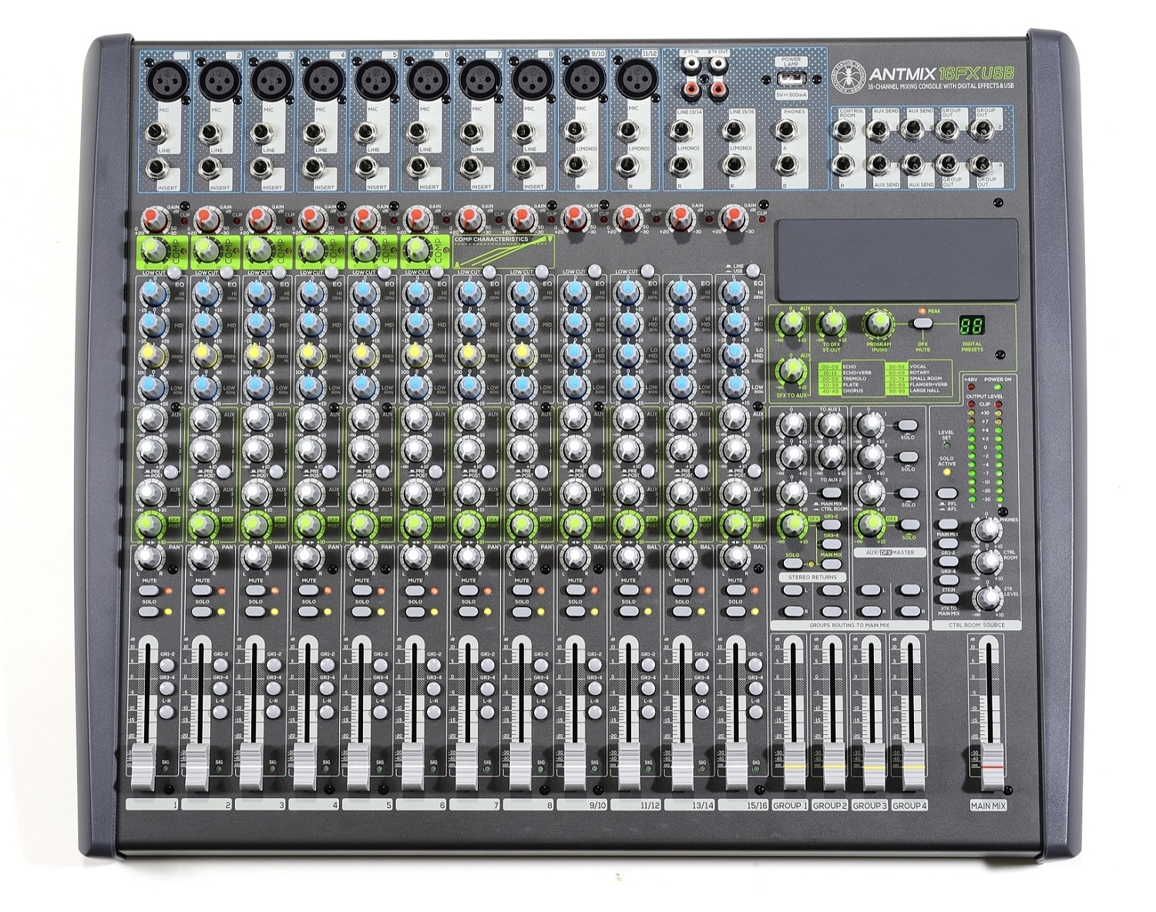
Task: Adjust the GROUP 1 fader
Action: click(x=793, y=765)
